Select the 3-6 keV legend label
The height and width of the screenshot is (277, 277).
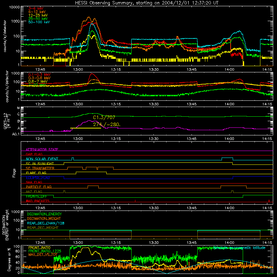click(36, 8)
